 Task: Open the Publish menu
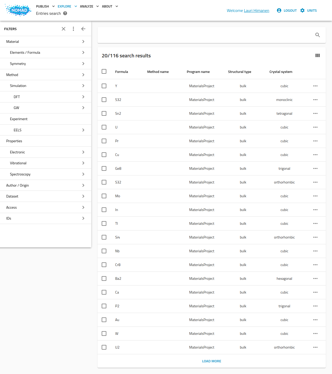point(45,6)
